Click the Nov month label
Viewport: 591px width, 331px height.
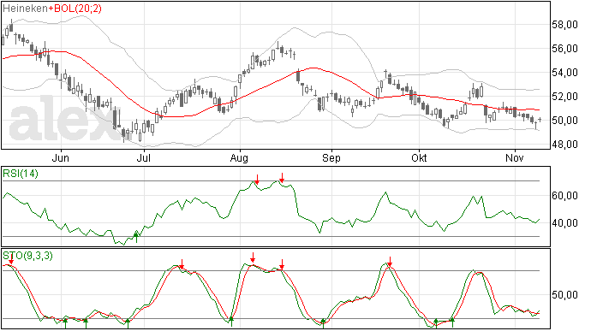515,157
